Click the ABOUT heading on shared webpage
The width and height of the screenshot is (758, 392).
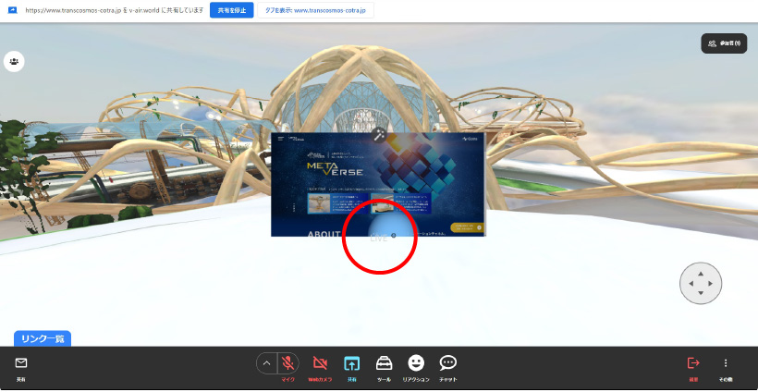[x=324, y=234]
